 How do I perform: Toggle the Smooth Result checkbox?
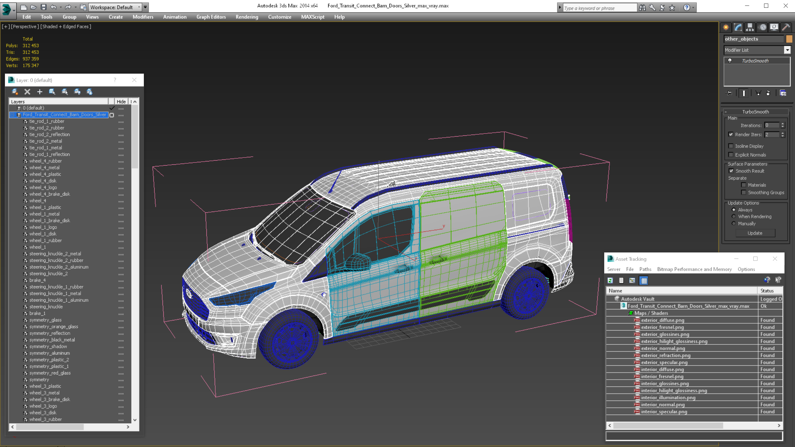[731, 171]
